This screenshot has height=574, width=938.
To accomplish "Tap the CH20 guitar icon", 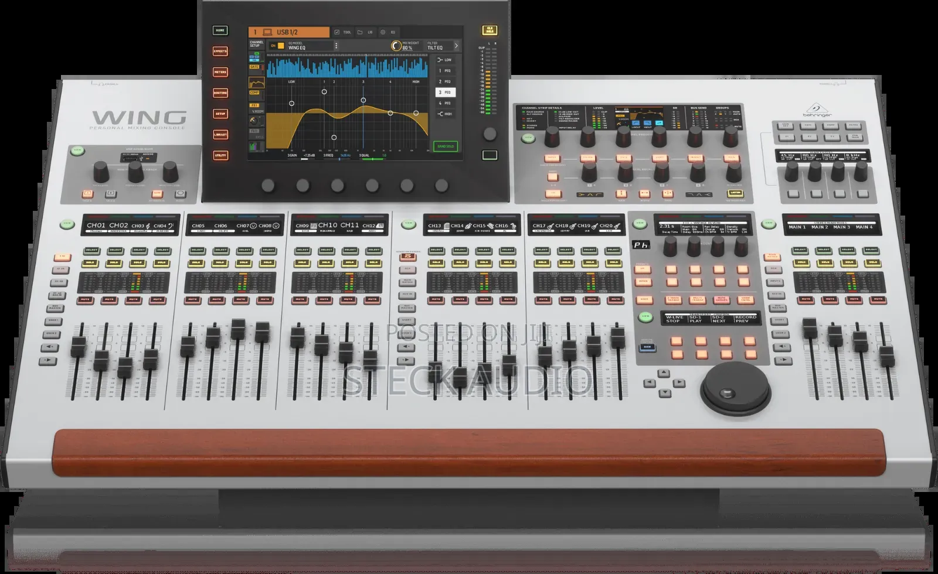I will 617,225.
